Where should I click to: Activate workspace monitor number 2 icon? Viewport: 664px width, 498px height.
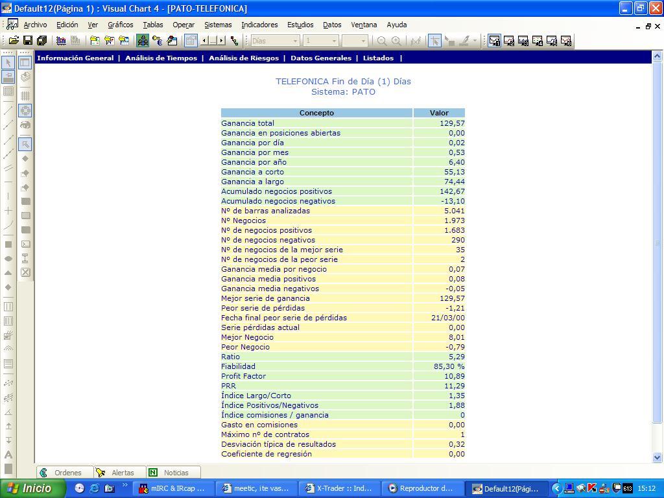pos(508,41)
